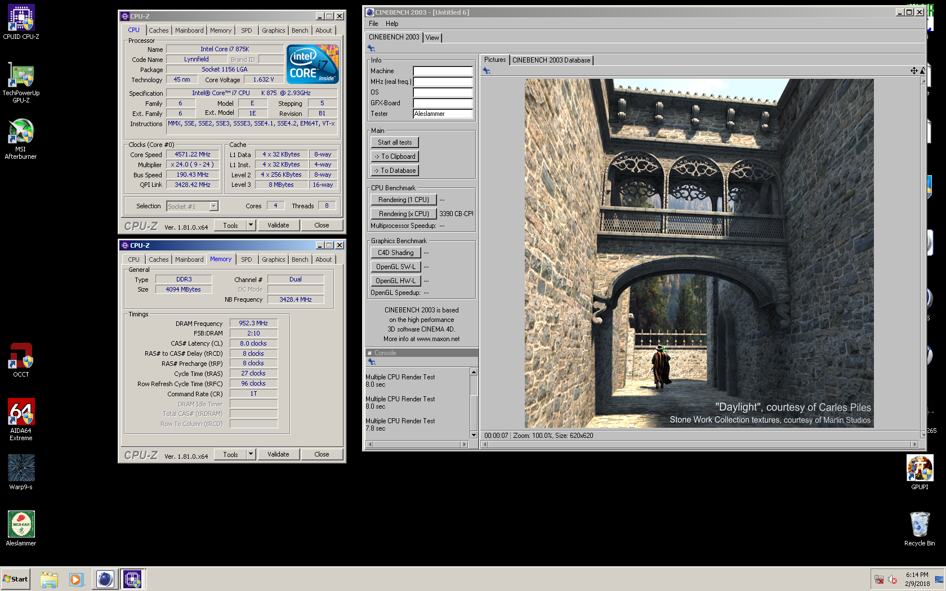Run the OpenGL HW-L benchmark
This screenshot has height=591, width=946.
[396, 281]
